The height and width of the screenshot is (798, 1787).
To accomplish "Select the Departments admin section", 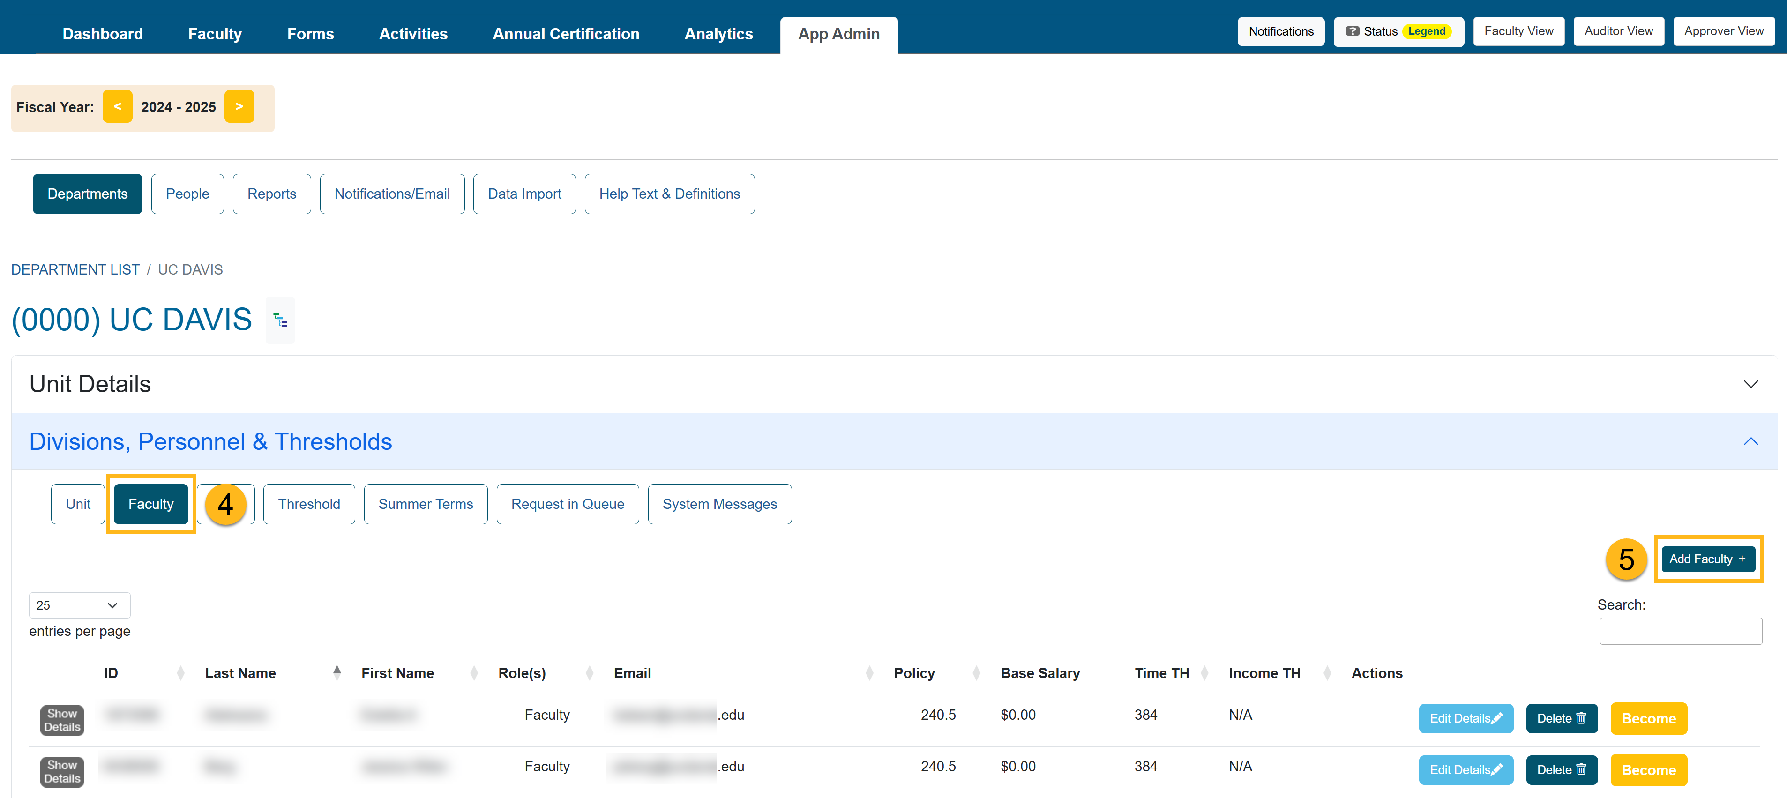I will click(x=88, y=194).
